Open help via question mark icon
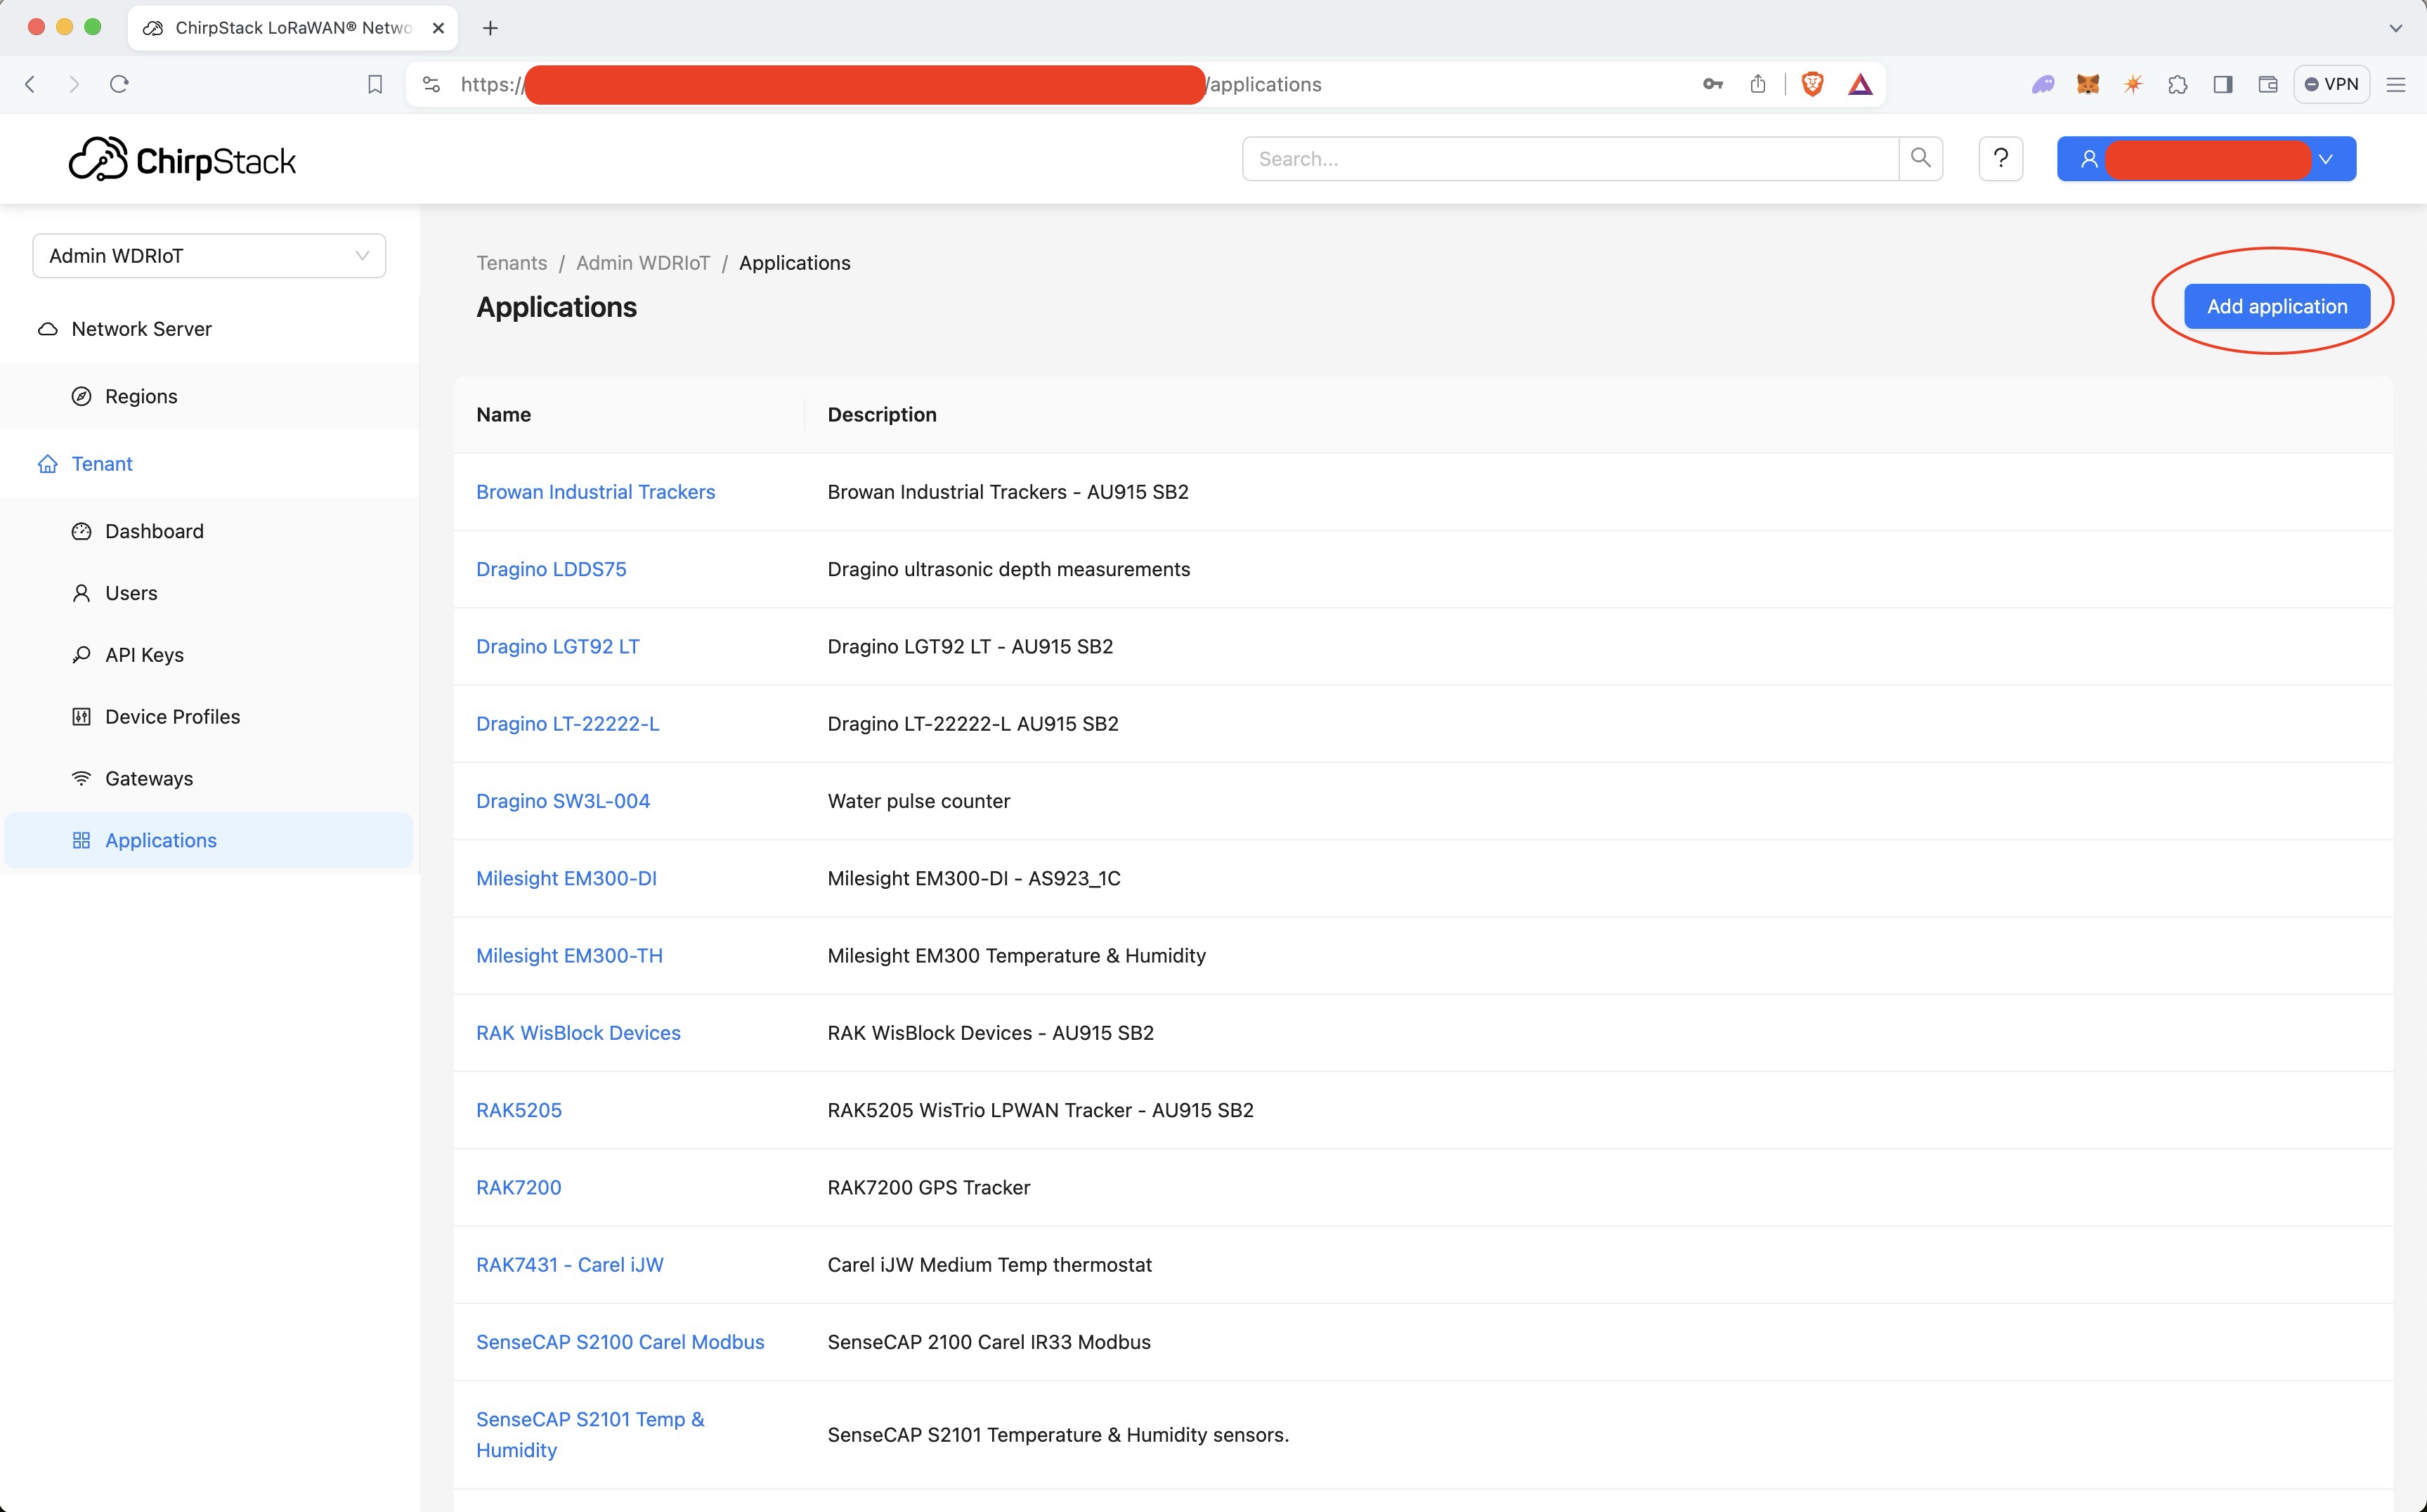Viewport: 2427px width, 1512px height. pos(2000,158)
